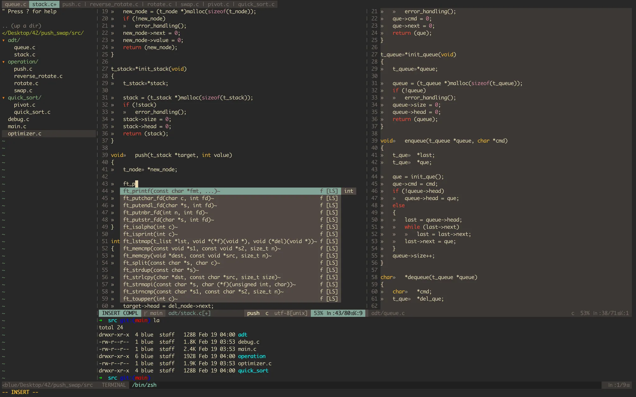Select ft_strdup from completion list
The width and height of the screenshot is (636, 397).
tap(161, 270)
